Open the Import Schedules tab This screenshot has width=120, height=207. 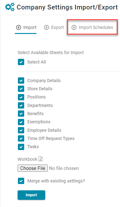click(x=92, y=27)
